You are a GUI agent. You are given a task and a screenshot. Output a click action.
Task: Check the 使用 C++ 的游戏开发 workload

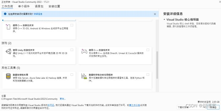pos(148,50)
